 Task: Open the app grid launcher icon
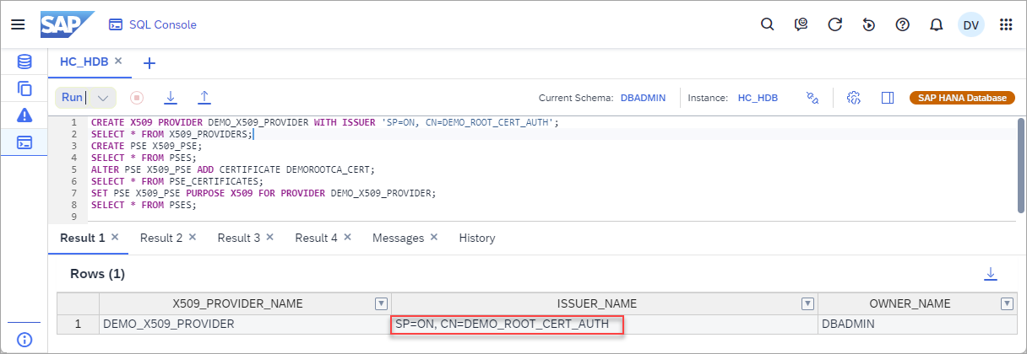click(1006, 24)
